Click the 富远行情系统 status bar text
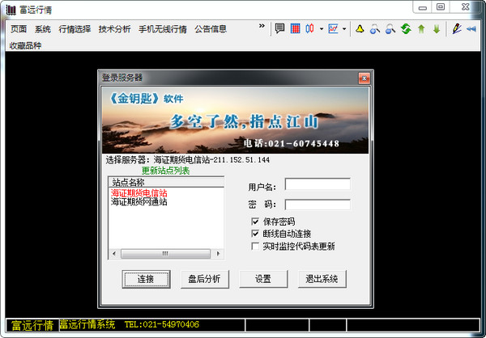Screen dimensions: 486x338 [x=87, y=324]
